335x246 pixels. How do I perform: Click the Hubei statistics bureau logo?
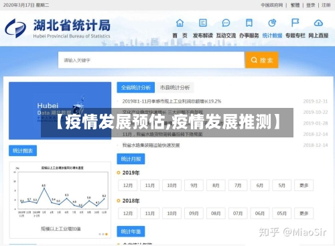point(15,28)
